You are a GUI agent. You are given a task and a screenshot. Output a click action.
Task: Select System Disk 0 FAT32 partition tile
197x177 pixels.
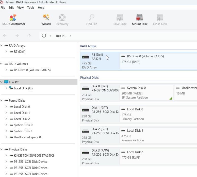coord(146,93)
